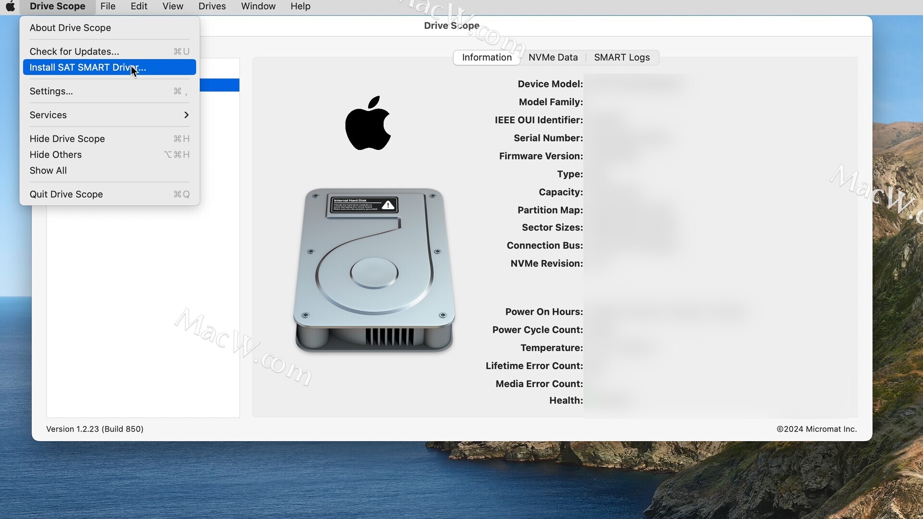Click Install SAT SMART Driver option
The height and width of the screenshot is (519, 923).
(87, 67)
